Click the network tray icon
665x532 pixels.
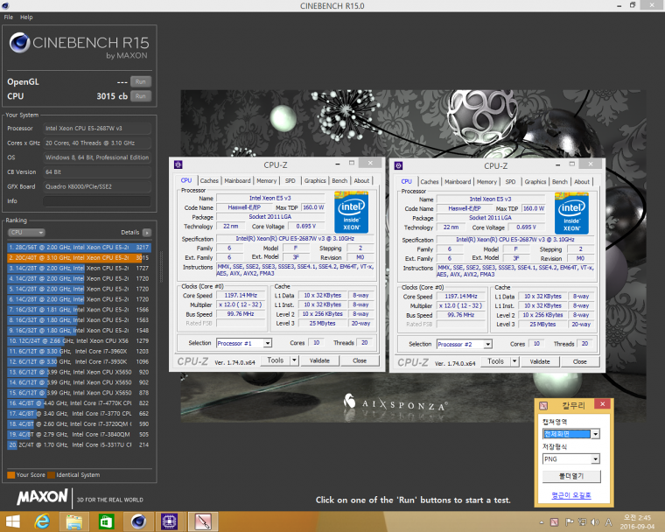click(582, 521)
